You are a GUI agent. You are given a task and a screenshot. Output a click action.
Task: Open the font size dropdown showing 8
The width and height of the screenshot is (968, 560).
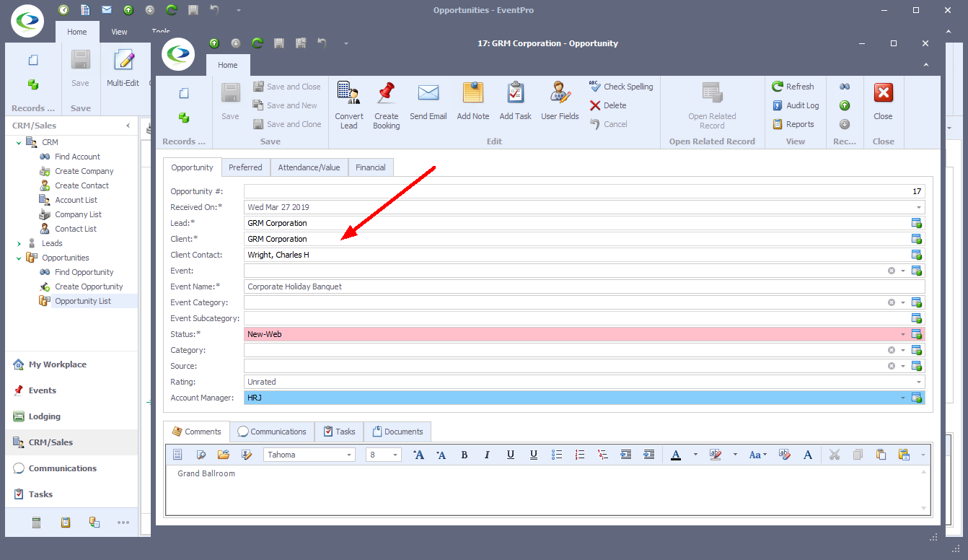point(395,455)
